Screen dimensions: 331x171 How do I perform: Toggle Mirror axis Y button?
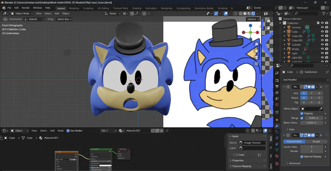point(312,93)
